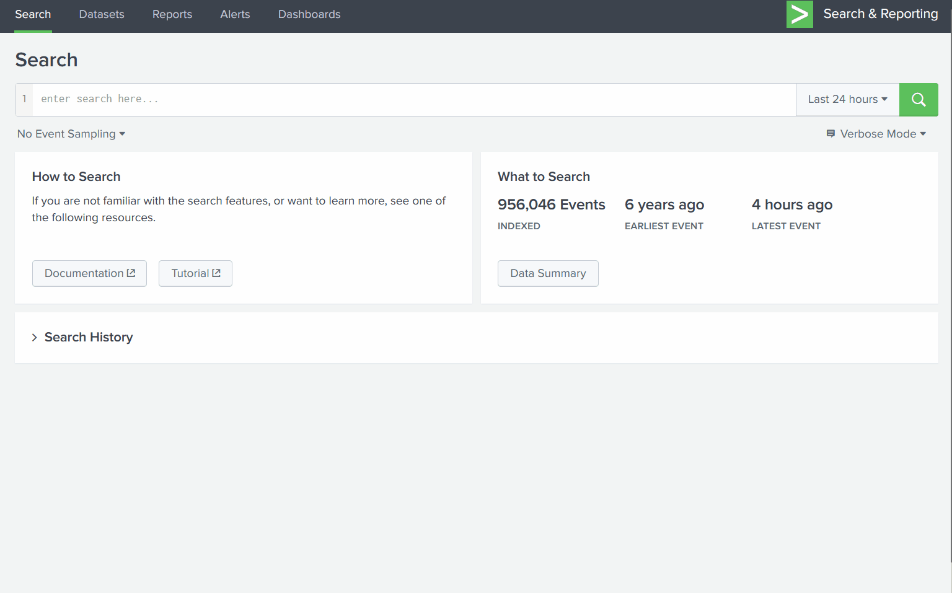Run search with the green magnifier icon
This screenshot has height=593, width=952.
coord(919,99)
